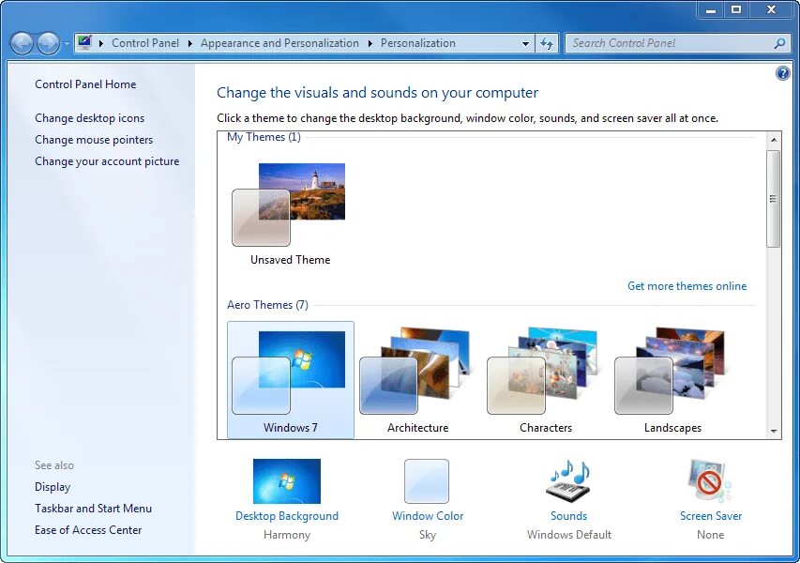Click the 'Sky' window color name
This screenshot has height=563, width=800.
[x=428, y=535]
